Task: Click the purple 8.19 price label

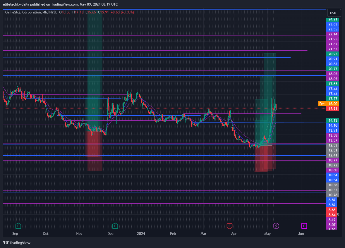Action: click(x=332, y=220)
